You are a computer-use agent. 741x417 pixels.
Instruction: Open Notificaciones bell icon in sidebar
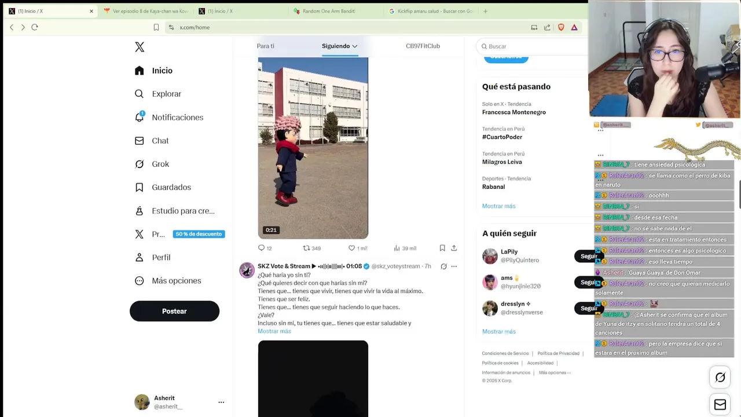(x=139, y=116)
